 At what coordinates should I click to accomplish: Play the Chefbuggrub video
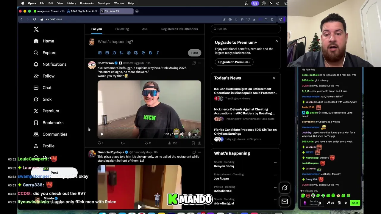pyautogui.click(x=102, y=134)
